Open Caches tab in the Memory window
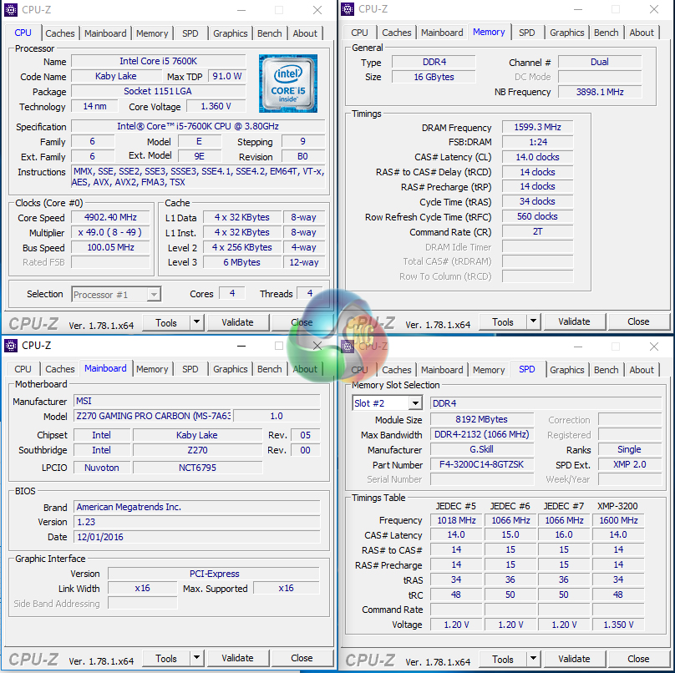This screenshot has height=673, width=675. point(396,33)
